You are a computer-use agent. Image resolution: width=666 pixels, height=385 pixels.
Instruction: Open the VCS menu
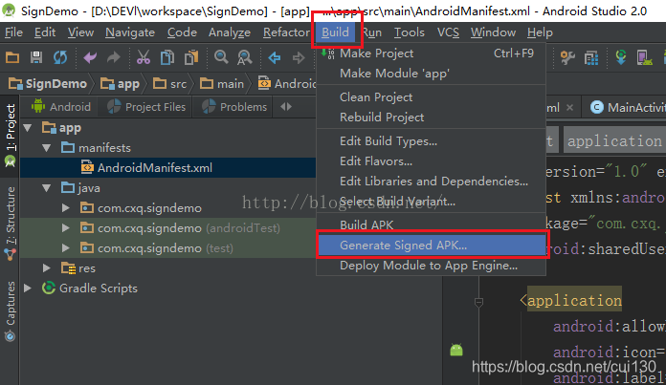(x=448, y=32)
